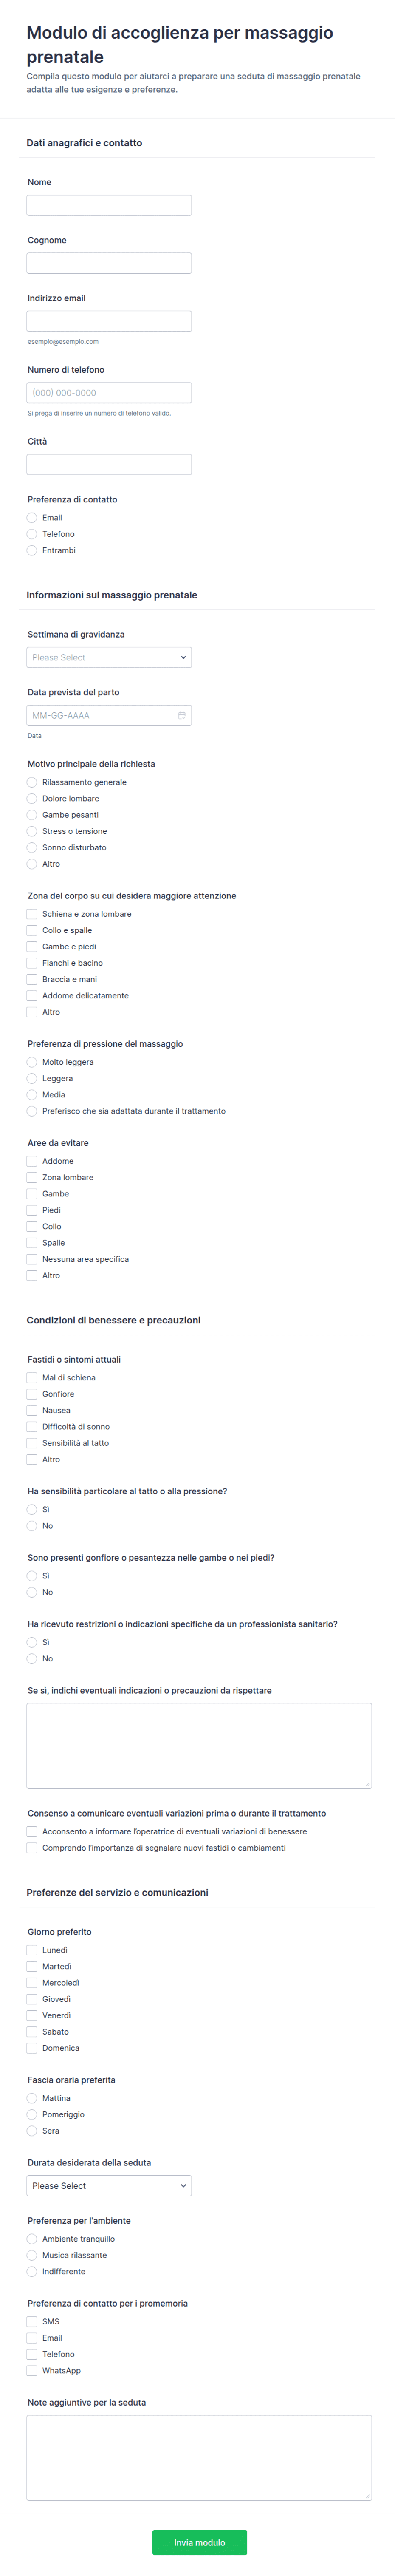Tick Nessuna area specifica checkbox

click(32, 1259)
